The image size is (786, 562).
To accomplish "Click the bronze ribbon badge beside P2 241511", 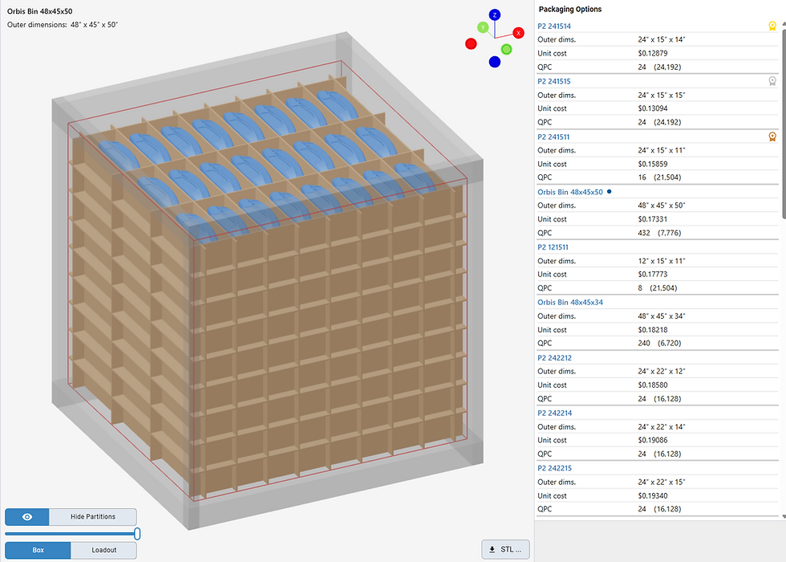I will tap(772, 136).
